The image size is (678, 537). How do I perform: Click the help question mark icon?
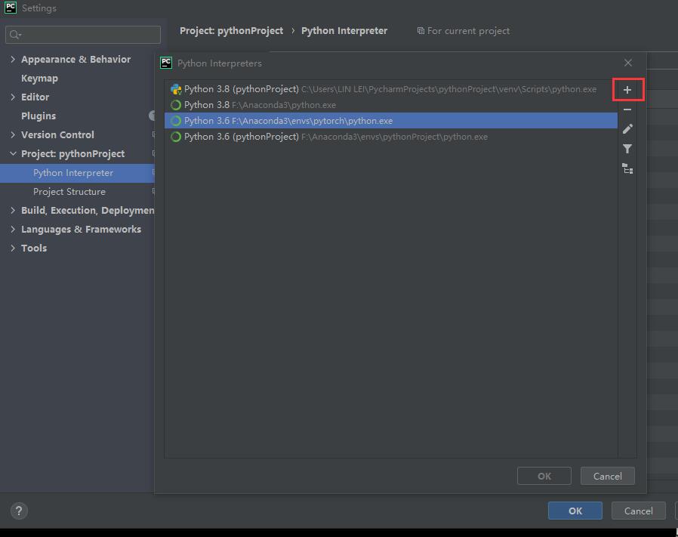[x=18, y=511]
